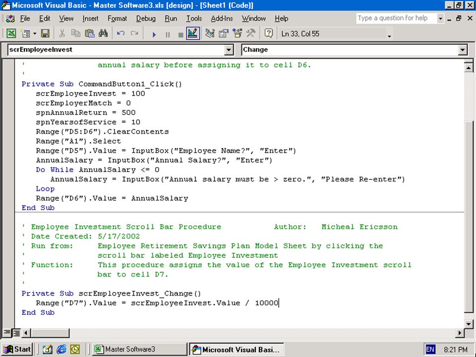
Task: Click the Insert UserForm toolbar icon
Action: (25, 33)
